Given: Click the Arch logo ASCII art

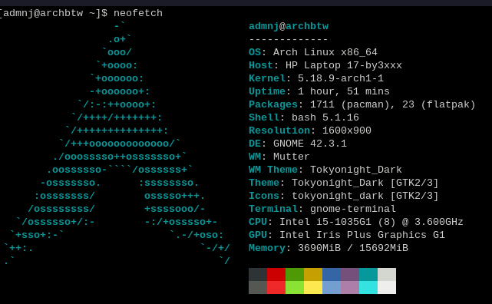Looking at the screenshot, I should click(x=117, y=143).
